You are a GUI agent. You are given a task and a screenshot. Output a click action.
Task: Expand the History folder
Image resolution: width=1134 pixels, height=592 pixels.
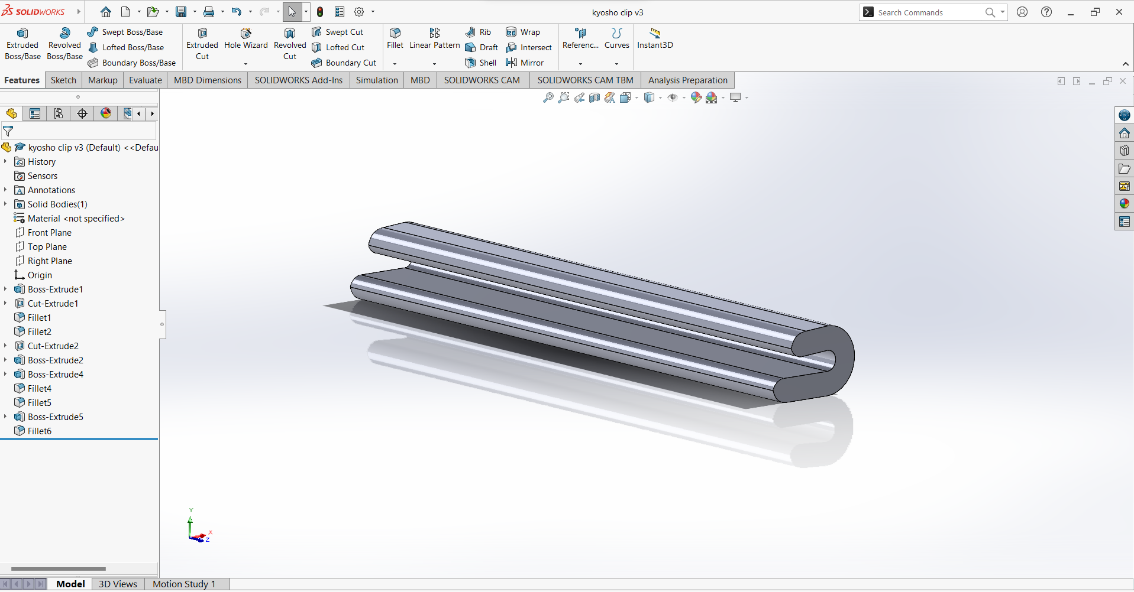click(5, 161)
